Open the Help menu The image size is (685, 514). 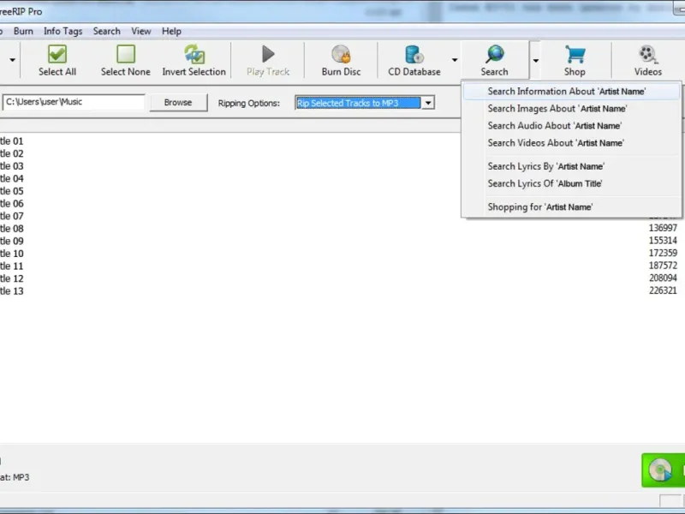pyautogui.click(x=171, y=31)
